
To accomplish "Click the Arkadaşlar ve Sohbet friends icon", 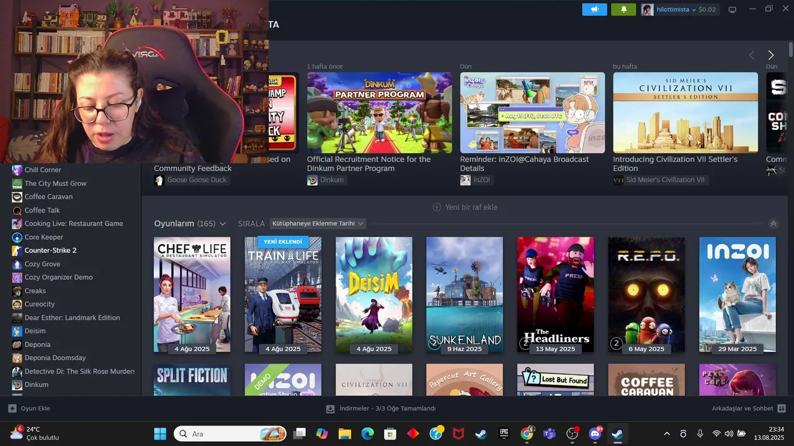I will pos(782,408).
